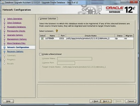
Task: Jump to the Management Options step
Action: pos(17,39)
